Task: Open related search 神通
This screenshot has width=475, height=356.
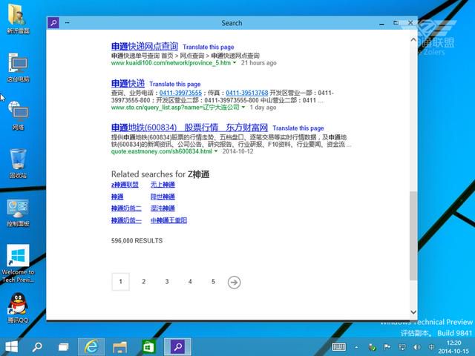Action: click(117, 197)
